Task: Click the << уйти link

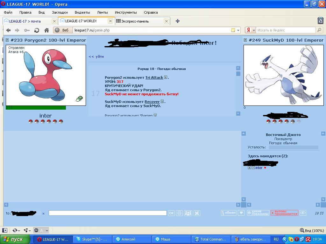Action: (x=96, y=57)
